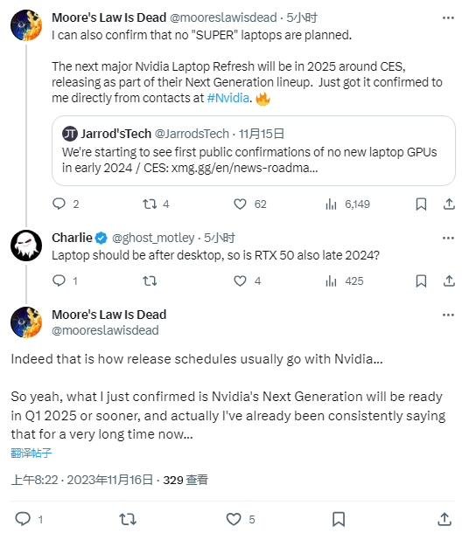This screenshot has width=469, height=533.
Task: View analytics showing 6,149 views
Action: (x=347, y=204)
